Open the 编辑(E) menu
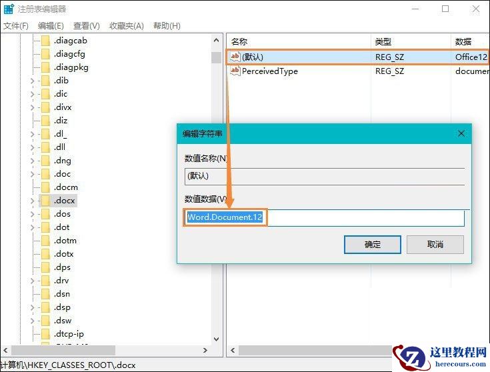Image resolution: width=490 pixels, height=372 pixels. pyautogui.click(x=51, y=26)
